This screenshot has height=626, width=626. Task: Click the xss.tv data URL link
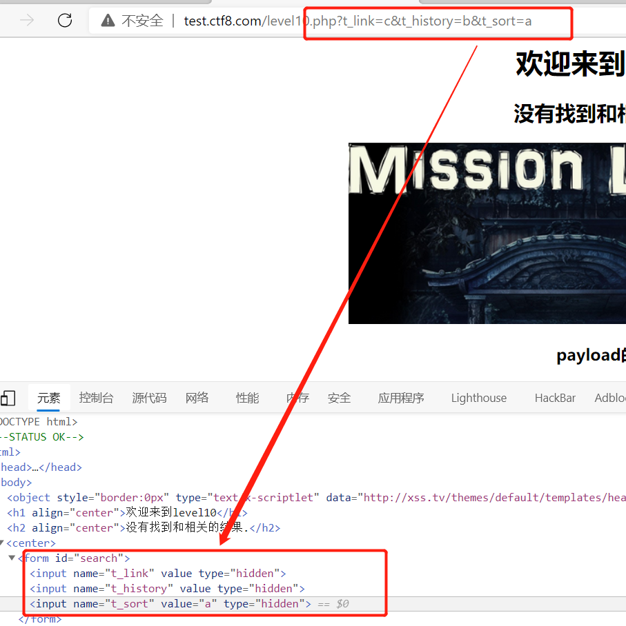[494, 498]
